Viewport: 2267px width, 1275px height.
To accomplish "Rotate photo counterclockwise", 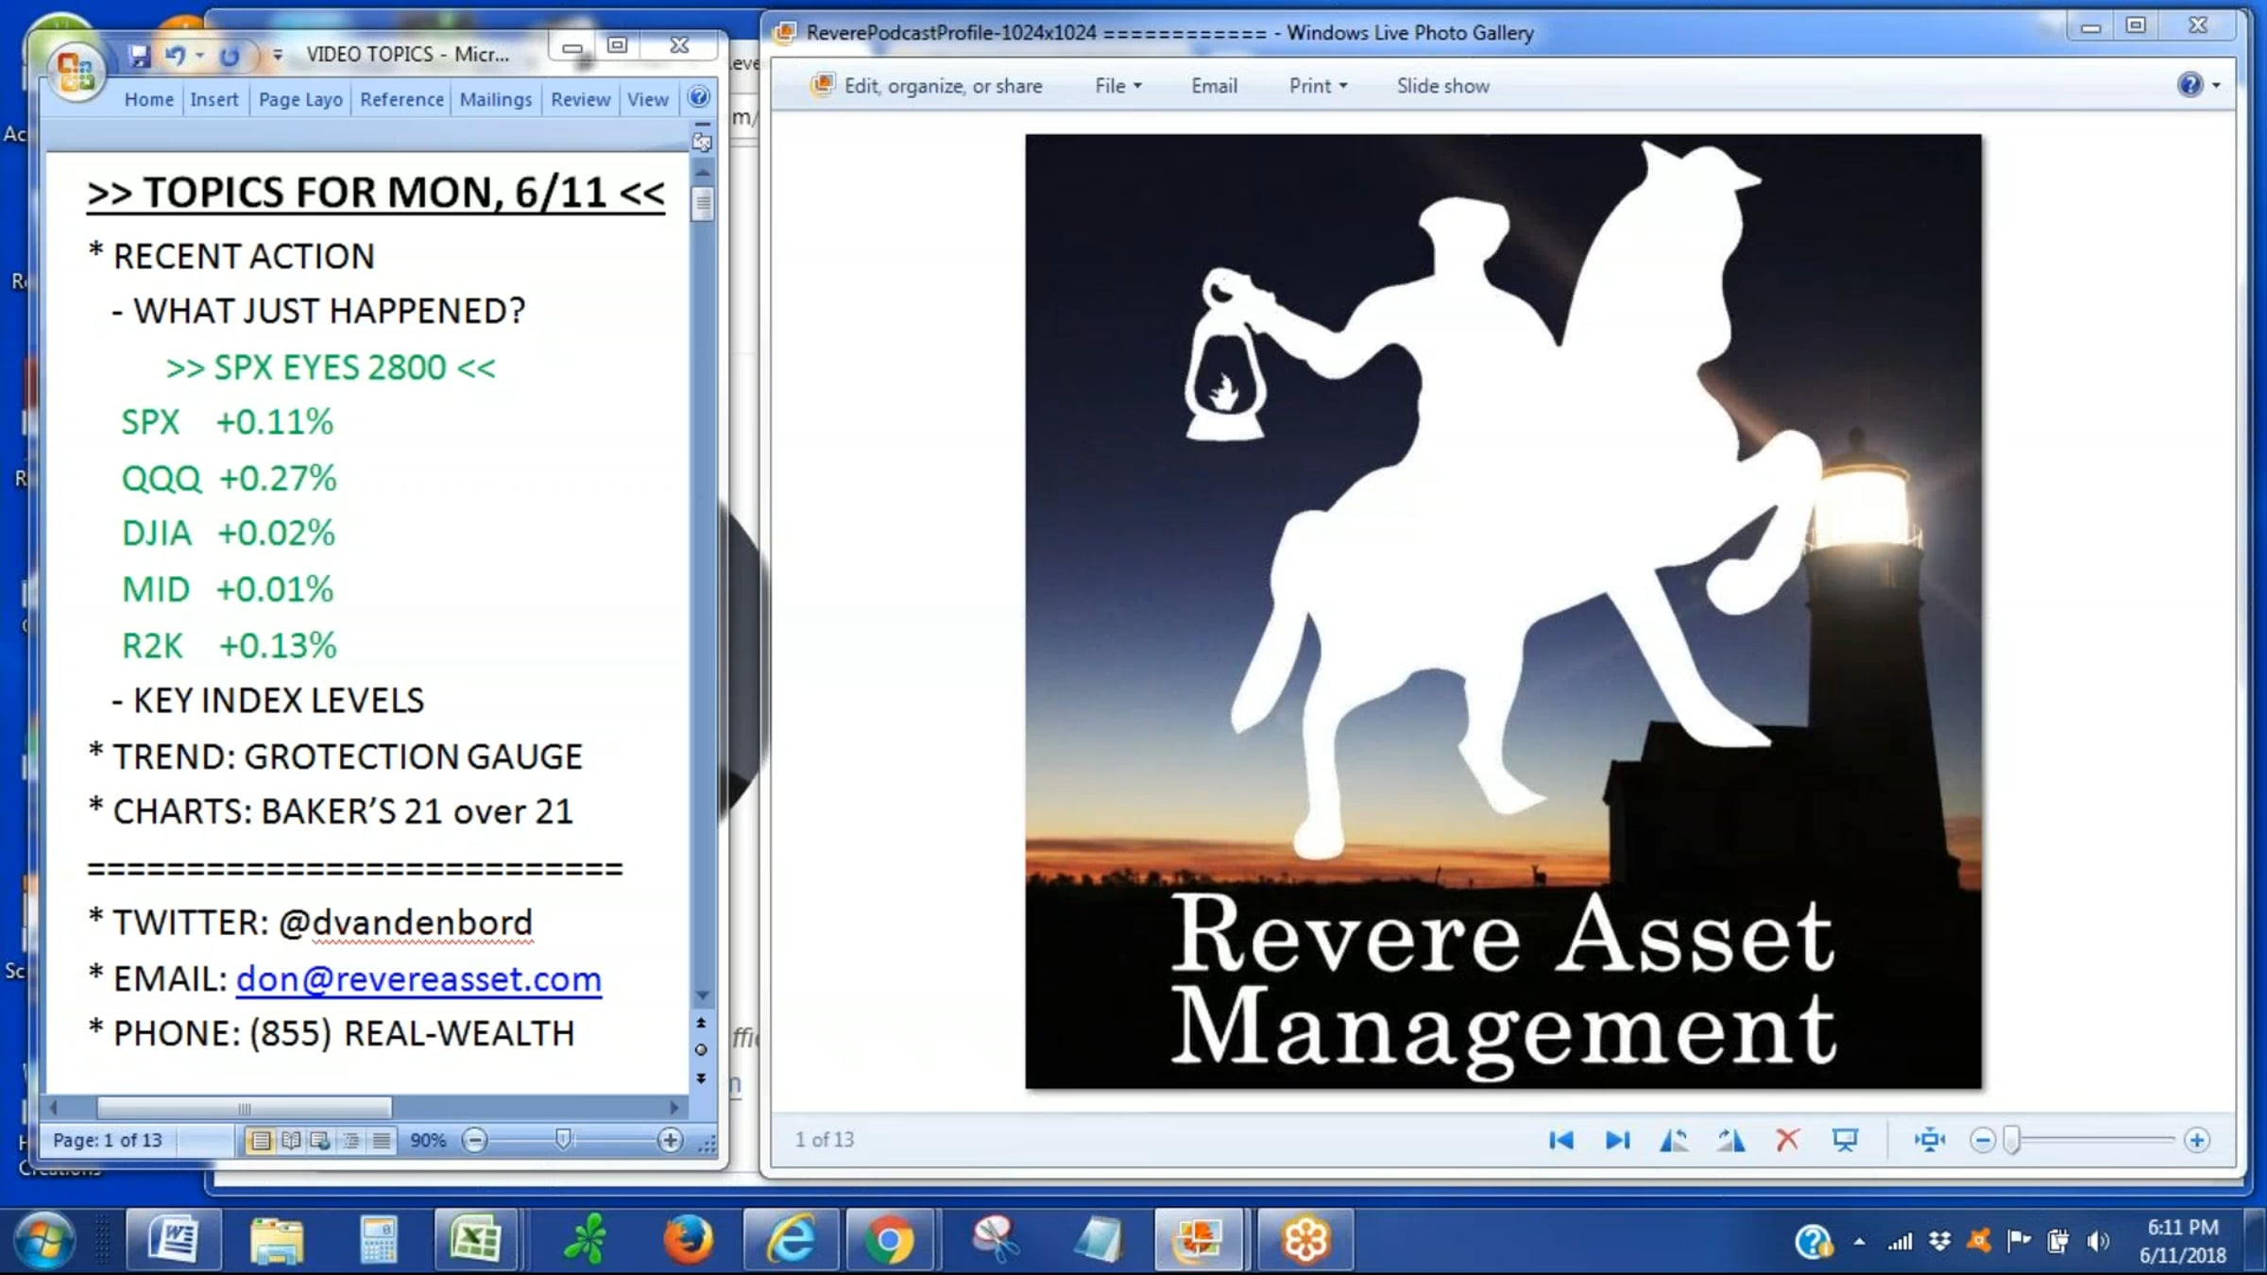I will click(x=1674, y=1140).
